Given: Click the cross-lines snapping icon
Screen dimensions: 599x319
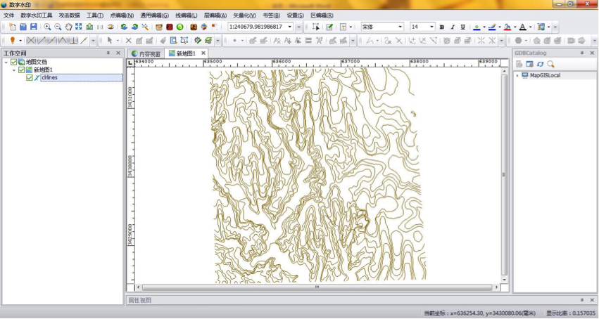Looking at the screenshot, I should coord(32,40).
